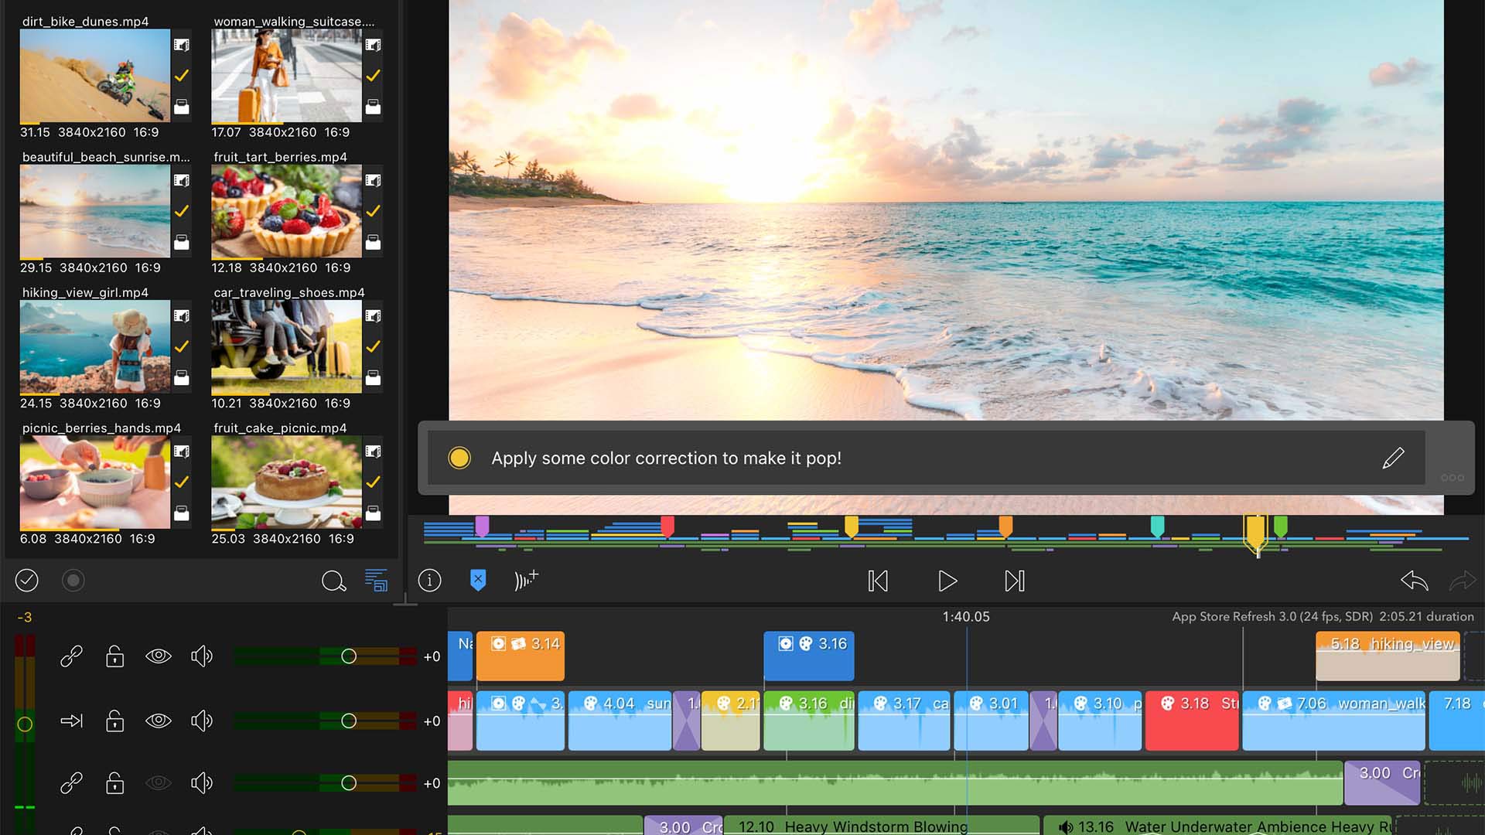Viewport: 1485px width, 835px height.
Task: Select the fruit_tart_berries.mp4 thumbnail
Action: 286,211
